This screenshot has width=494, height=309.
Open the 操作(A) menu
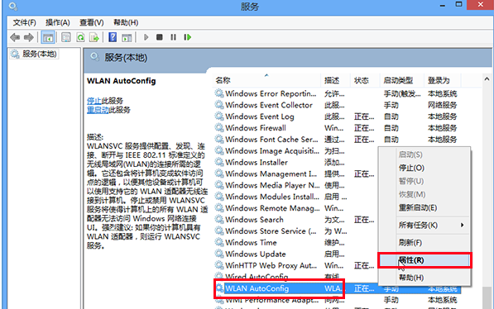click(x=58, y=22)
